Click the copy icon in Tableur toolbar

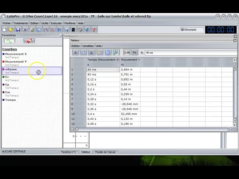(x=83, y=53)
